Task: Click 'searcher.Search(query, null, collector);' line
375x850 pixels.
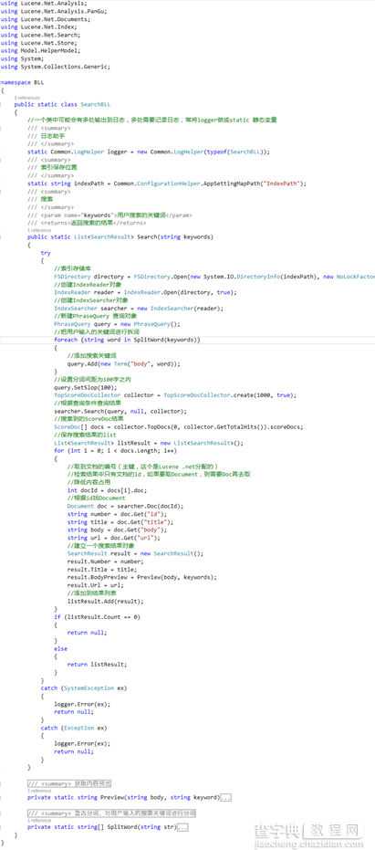Action: [120, 411]
